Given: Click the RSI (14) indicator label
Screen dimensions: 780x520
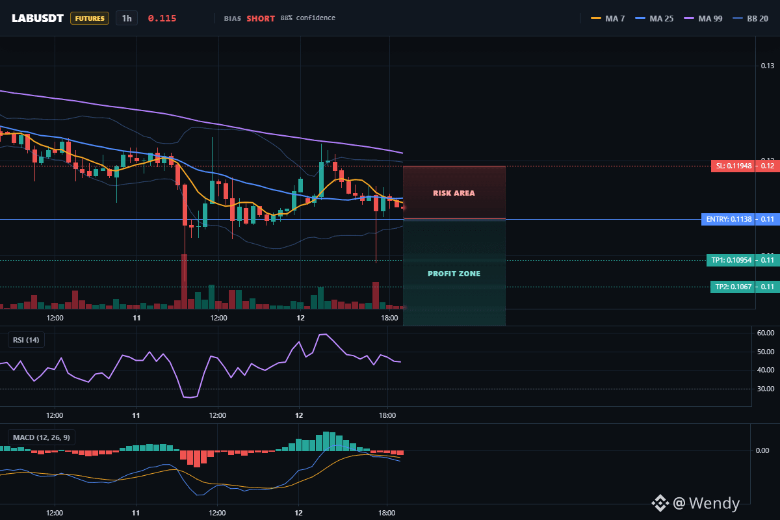Looking at the screenshot, I should [27, 339].
